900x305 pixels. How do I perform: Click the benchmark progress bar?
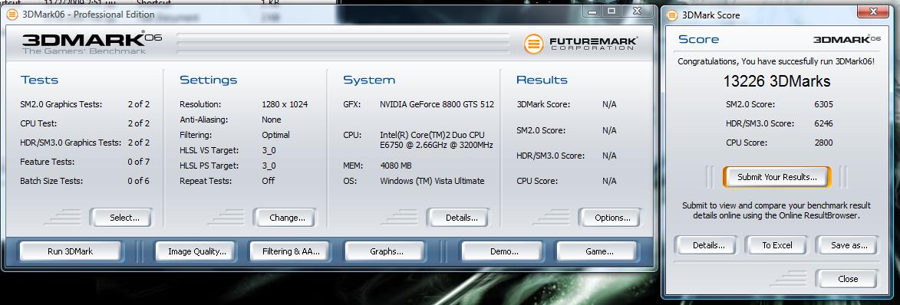click(343, 44)
